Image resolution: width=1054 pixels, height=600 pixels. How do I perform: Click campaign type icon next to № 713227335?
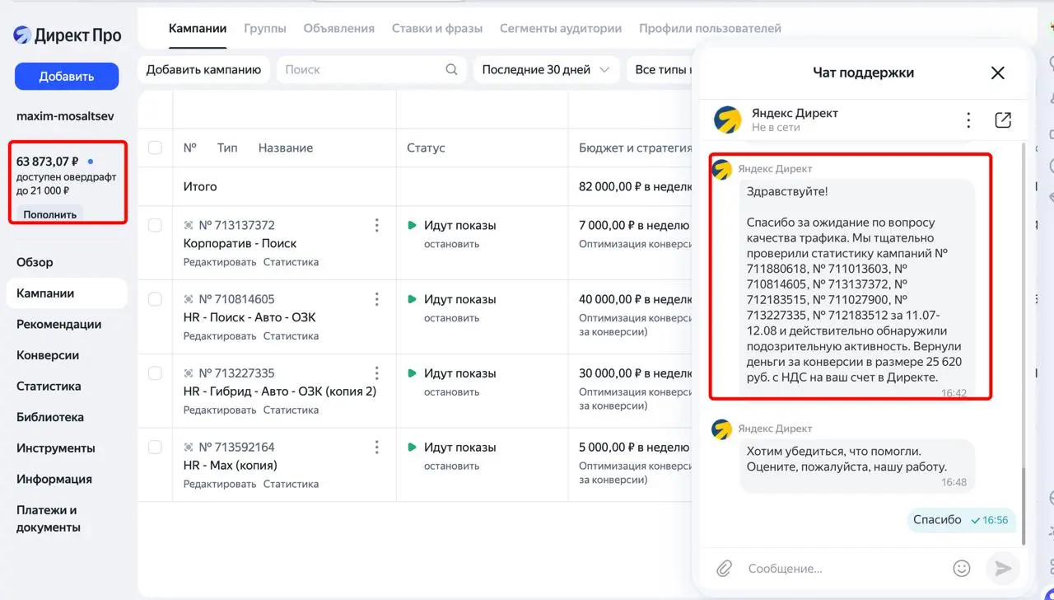pos(189,373)
